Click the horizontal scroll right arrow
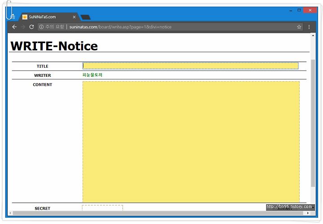This screenshot has height=224, width=323. point(308,213)
